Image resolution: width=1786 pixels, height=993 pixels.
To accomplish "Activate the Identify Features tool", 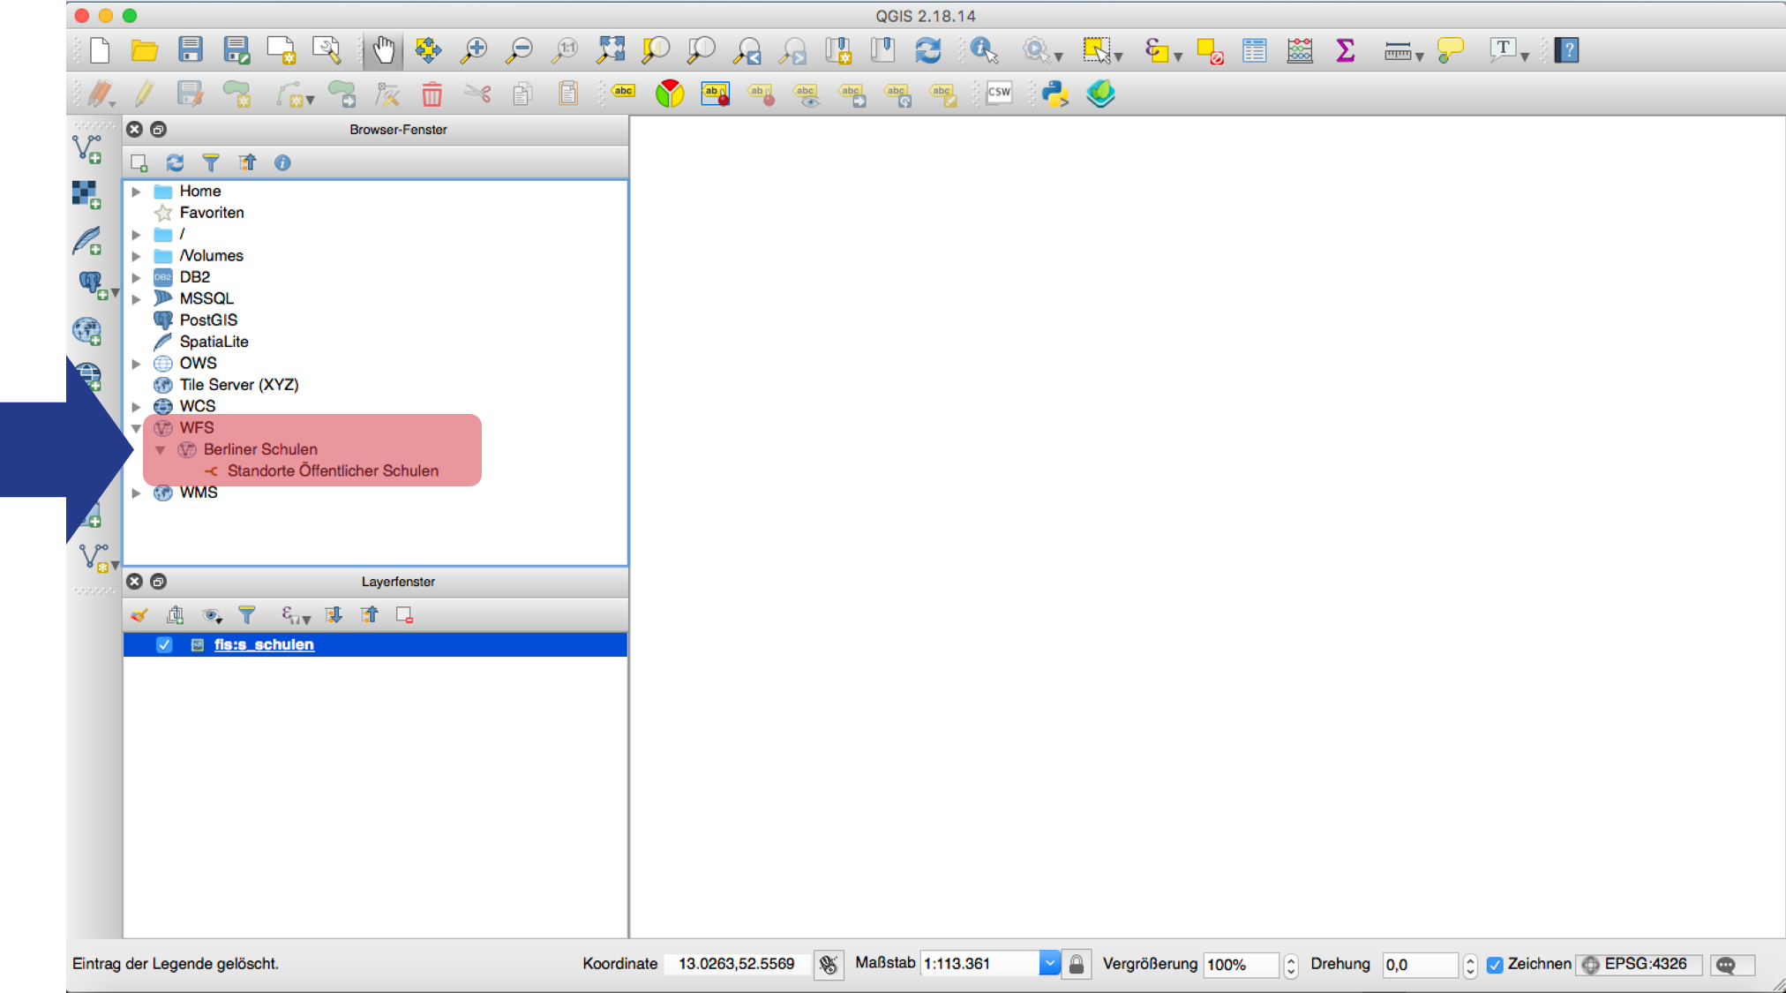I will [983, 50].
